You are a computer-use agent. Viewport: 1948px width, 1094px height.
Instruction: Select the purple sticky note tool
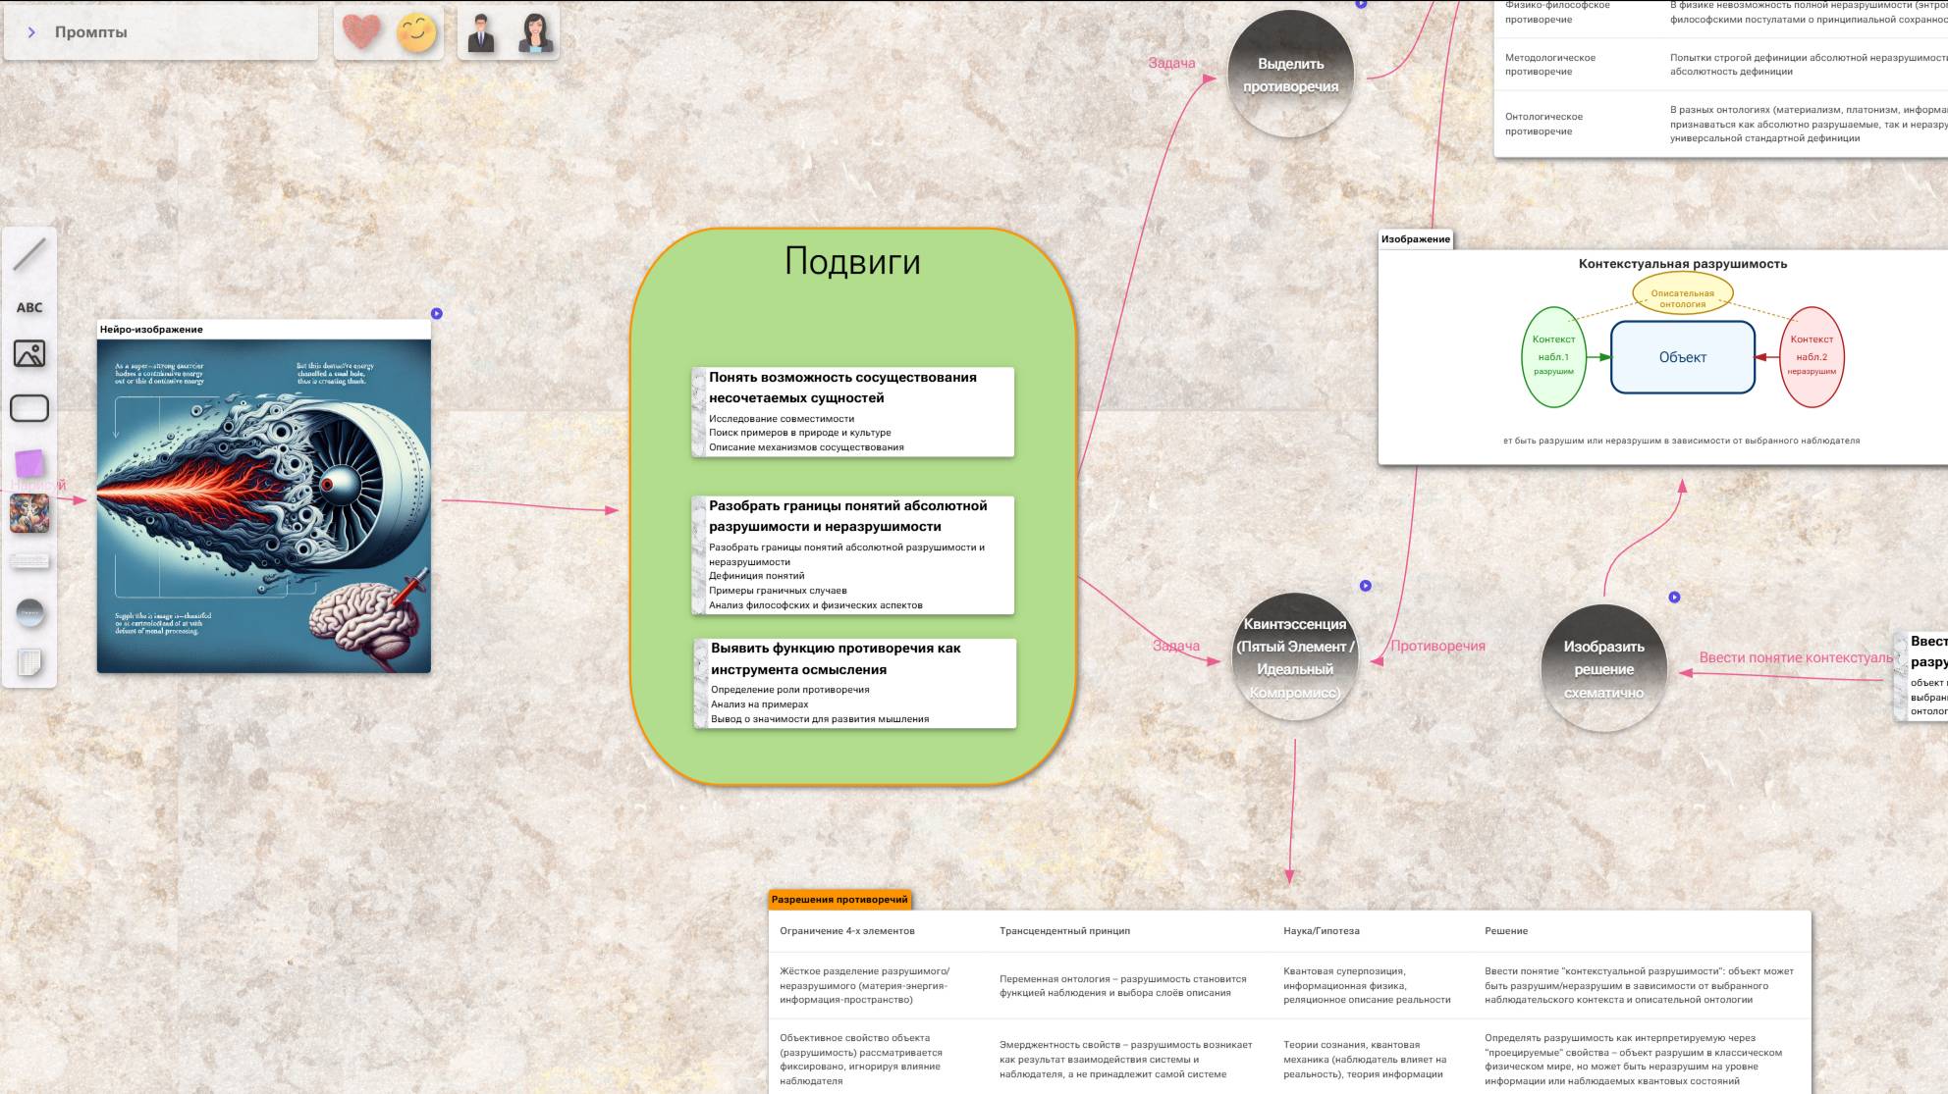point(29,463)
